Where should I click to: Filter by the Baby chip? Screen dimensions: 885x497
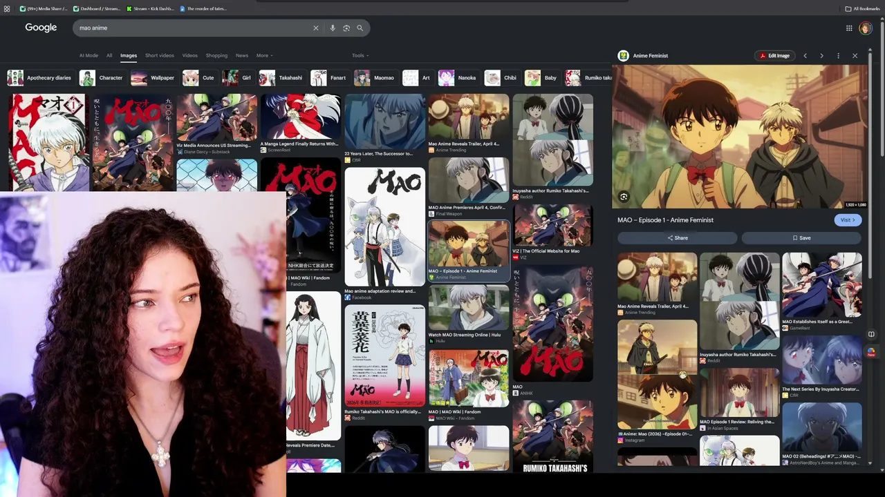(541, 78)
